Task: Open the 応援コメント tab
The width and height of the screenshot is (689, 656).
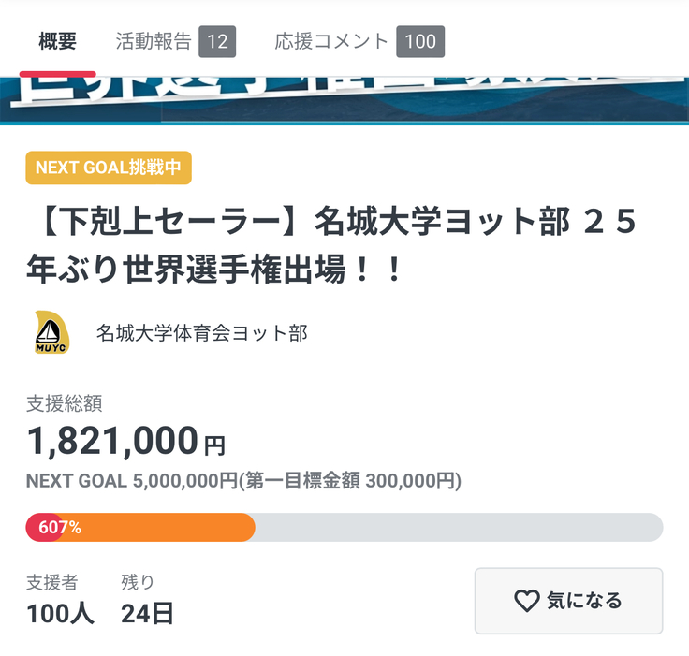Action: (331, 42)
